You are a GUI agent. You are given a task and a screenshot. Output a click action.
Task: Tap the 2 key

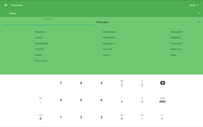click(x=81, y=117)
